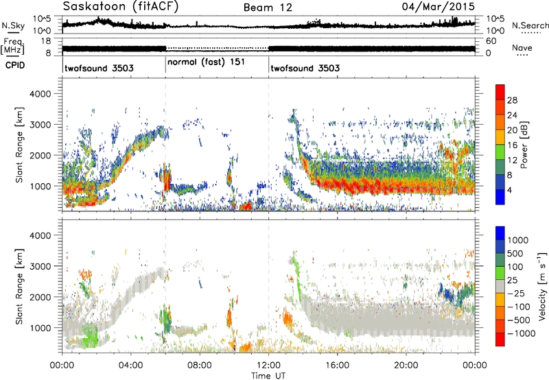Viewport: 549px width, 380px height.
Task: Click the Saskatoon (fitACF) title
Action: [121, 7]
